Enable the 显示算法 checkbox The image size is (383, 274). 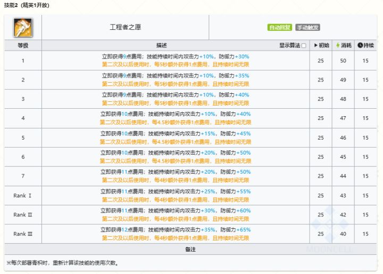304,46
